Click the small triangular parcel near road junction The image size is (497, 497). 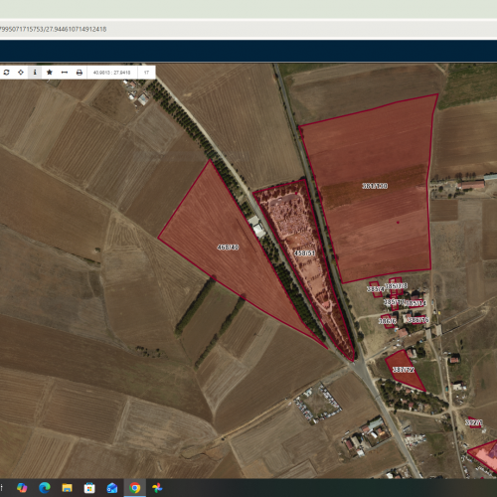point(404,370)
